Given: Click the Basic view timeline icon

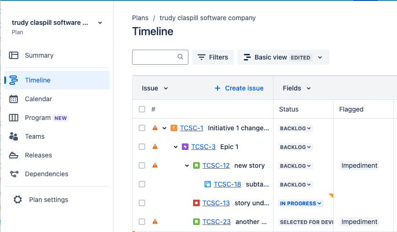Looking at the screenshot, I should pos(247,57).
